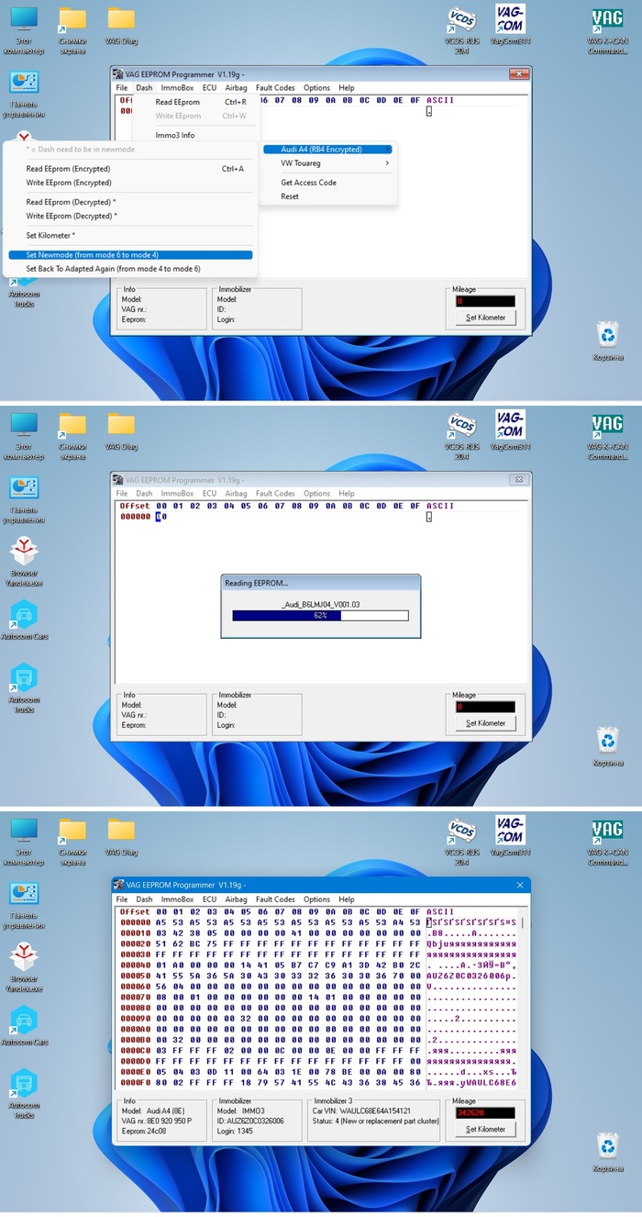
Task: Choose Get Access Code menu entry
Action: [327, 183]
